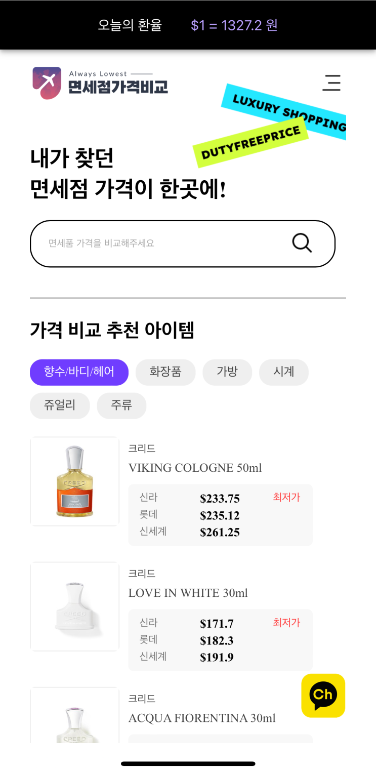
Task: Click the LOVE IN WHITE 30ml product title
Action: pos(188,593)
